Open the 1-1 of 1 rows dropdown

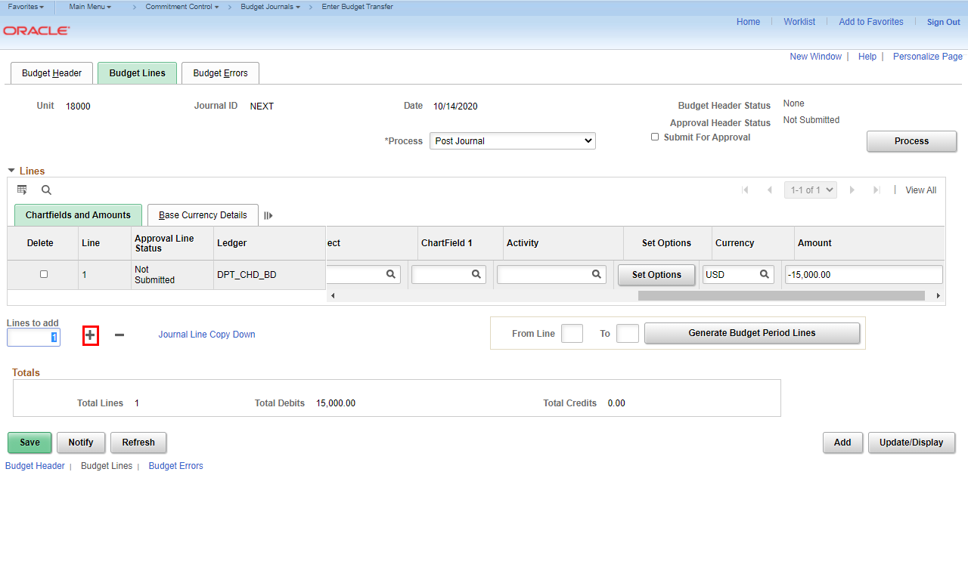[x=810, y=190]
